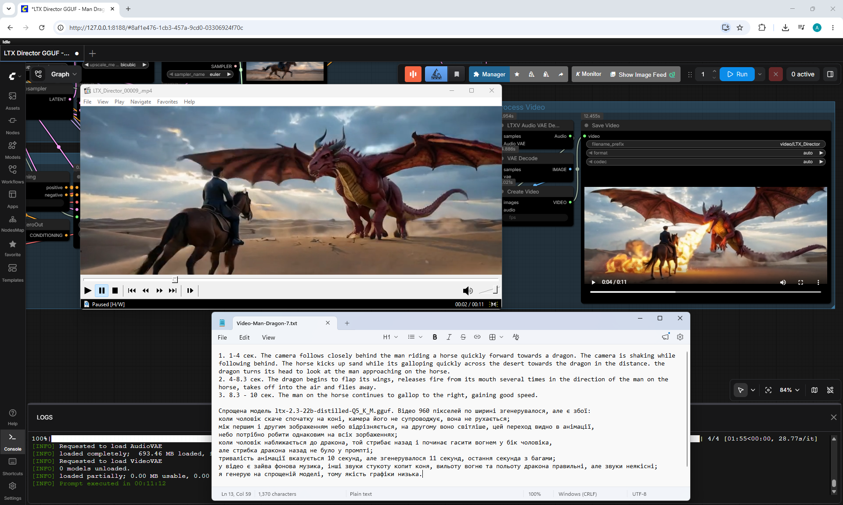
Task: Open Shortcuts from the ComfyUI sidebar
Action: coord(13,466)
